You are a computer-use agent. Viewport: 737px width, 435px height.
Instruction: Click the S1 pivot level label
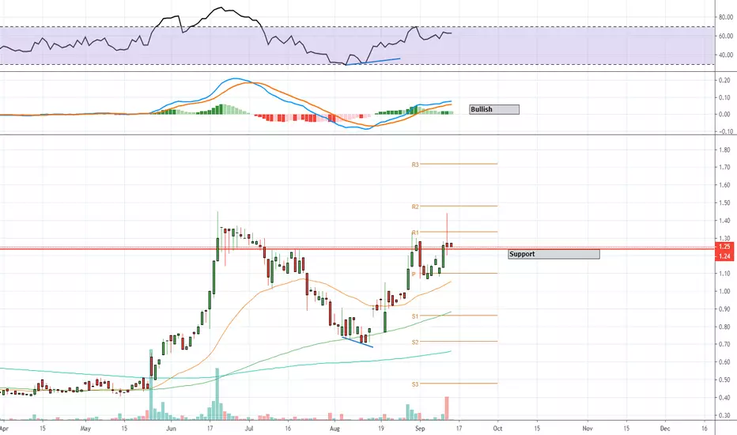click(415, 316)
